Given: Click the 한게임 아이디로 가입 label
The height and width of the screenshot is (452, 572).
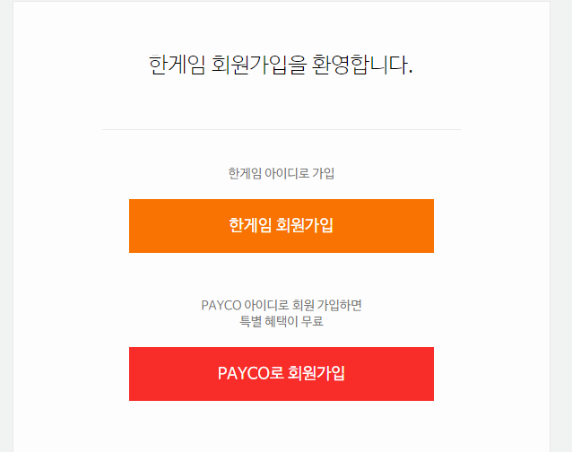Looking at the screenshot, I should [x=282, y=173].
